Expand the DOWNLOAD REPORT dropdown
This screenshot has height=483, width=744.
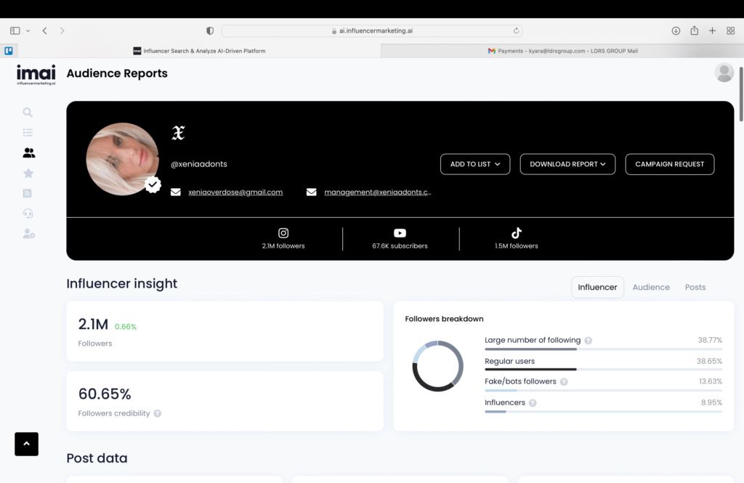coord(567,164)
